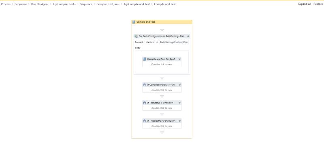
Task: Select Compile and Test breadcrumb item
Action: click(165, 4)
